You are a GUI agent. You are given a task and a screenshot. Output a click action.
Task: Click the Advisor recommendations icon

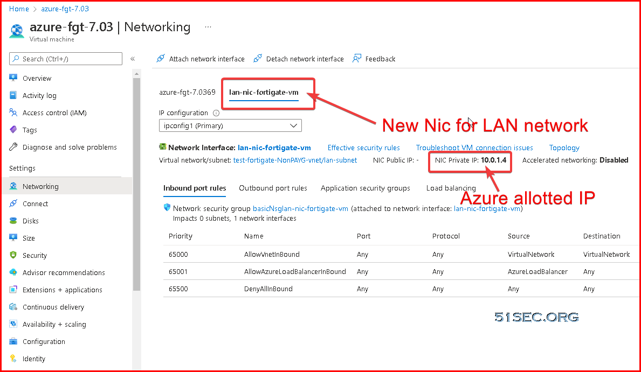tap(13, 272)
